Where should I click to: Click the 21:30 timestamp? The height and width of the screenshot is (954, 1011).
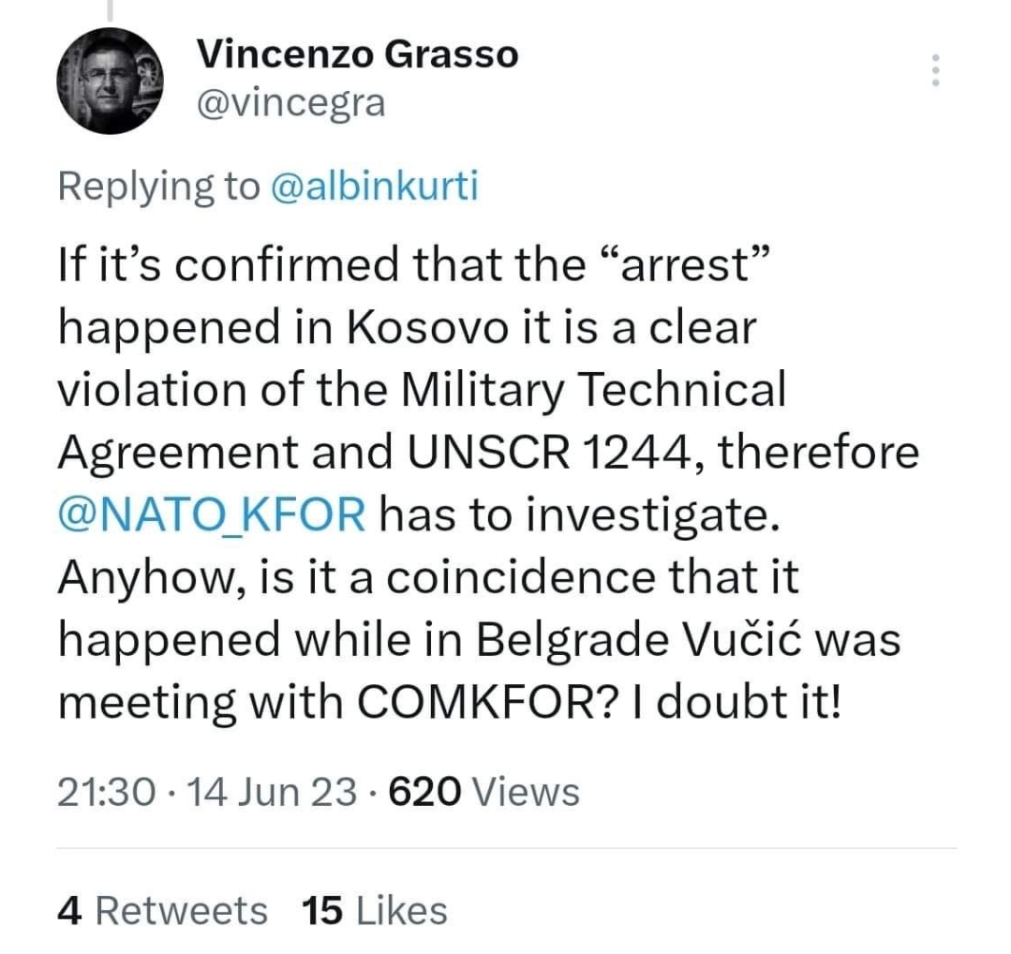coord(105,793)
